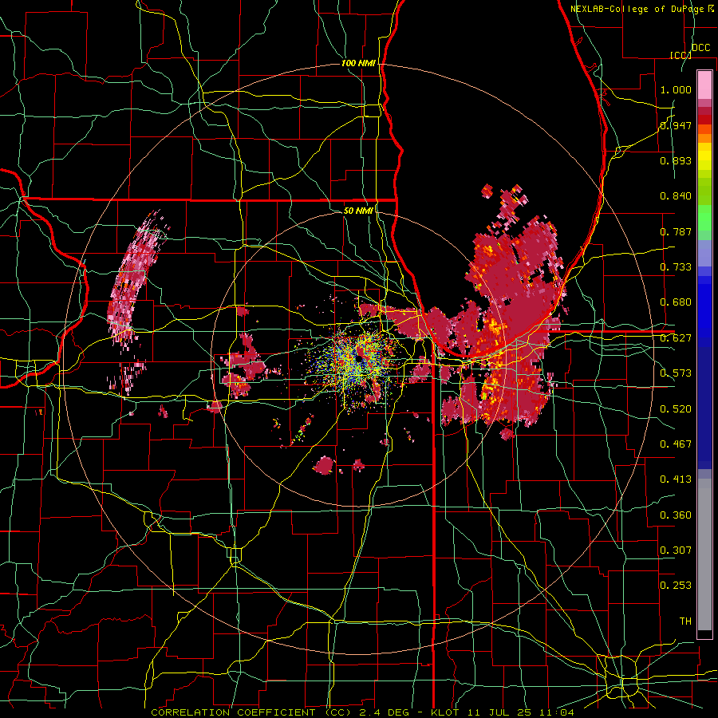Image resolution: width=718 pixels, height=718 pixels.
Task: Click the Correlation Coefficient KLOT caption text
Action: tap(362, 712)
